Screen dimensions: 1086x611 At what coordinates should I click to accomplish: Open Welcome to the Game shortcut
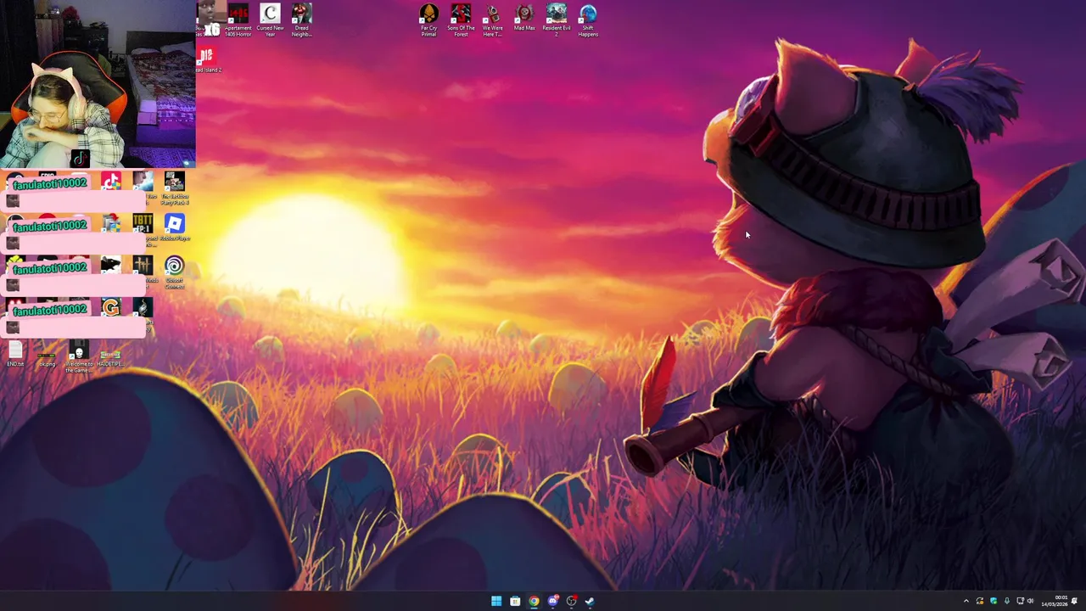(79, 356)
